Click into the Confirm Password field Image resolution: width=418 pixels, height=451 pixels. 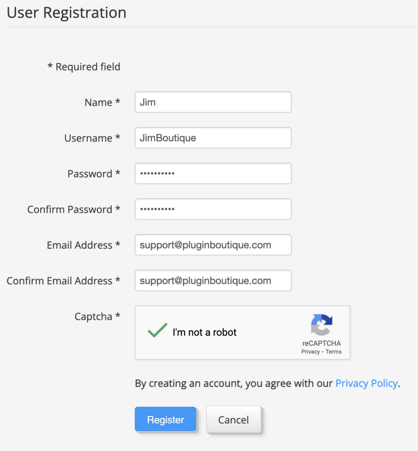click(213, 209)
